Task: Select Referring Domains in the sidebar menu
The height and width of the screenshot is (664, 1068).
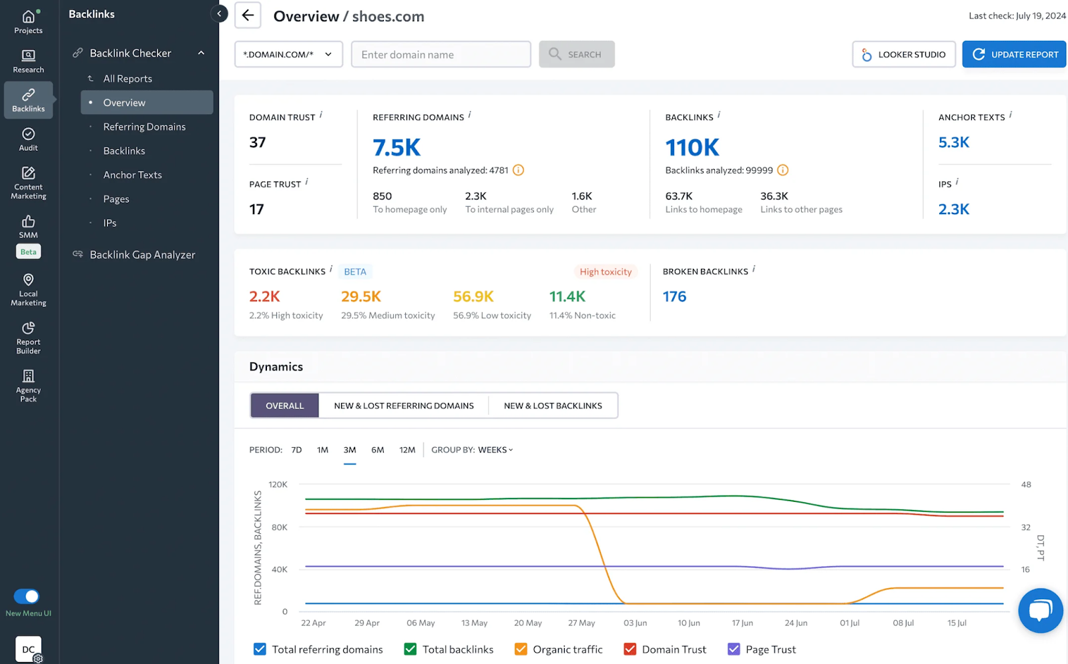Action: 144,126
